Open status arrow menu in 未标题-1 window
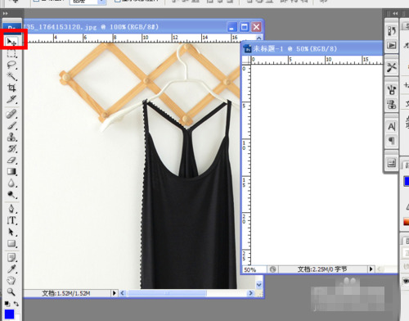Image resolution: width=409 pixels, height=321 pixels. (371, 269)
